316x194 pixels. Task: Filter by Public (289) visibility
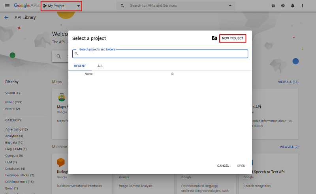[x=14, y=102]
